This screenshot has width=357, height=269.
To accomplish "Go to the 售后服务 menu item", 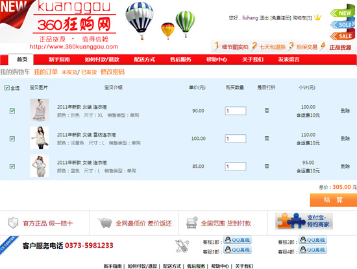I will pos(180,60).
